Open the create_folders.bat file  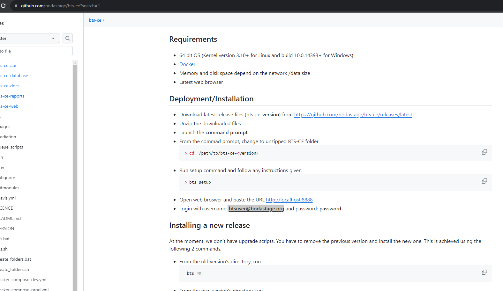tap(16, 259)
